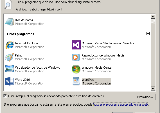
Task: Select the Reproductor de Windows Media icon
Action: click(76, 57)
